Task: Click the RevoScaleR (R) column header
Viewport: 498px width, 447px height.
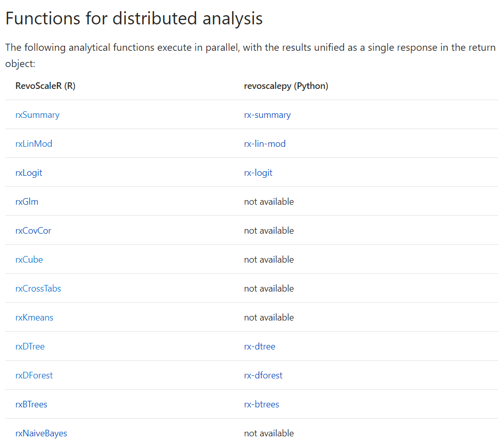Action: click(45, 86)
